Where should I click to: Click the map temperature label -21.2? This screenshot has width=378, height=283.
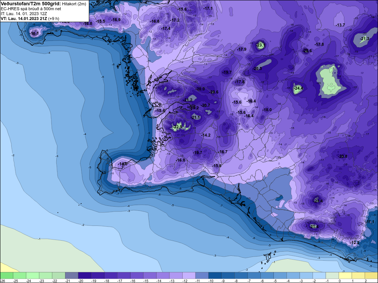(x=188, y=100)
